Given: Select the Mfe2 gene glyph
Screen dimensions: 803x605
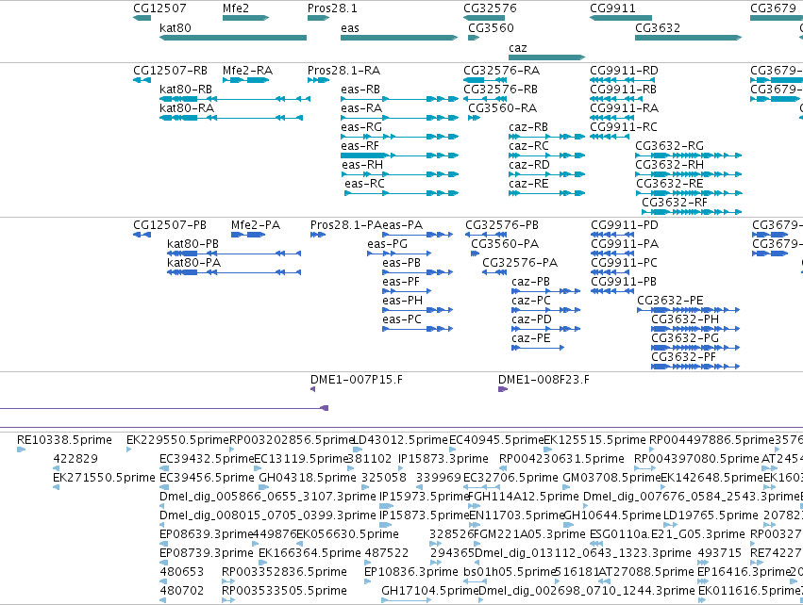Looking at the screenshot, I should tap(246, 18).
